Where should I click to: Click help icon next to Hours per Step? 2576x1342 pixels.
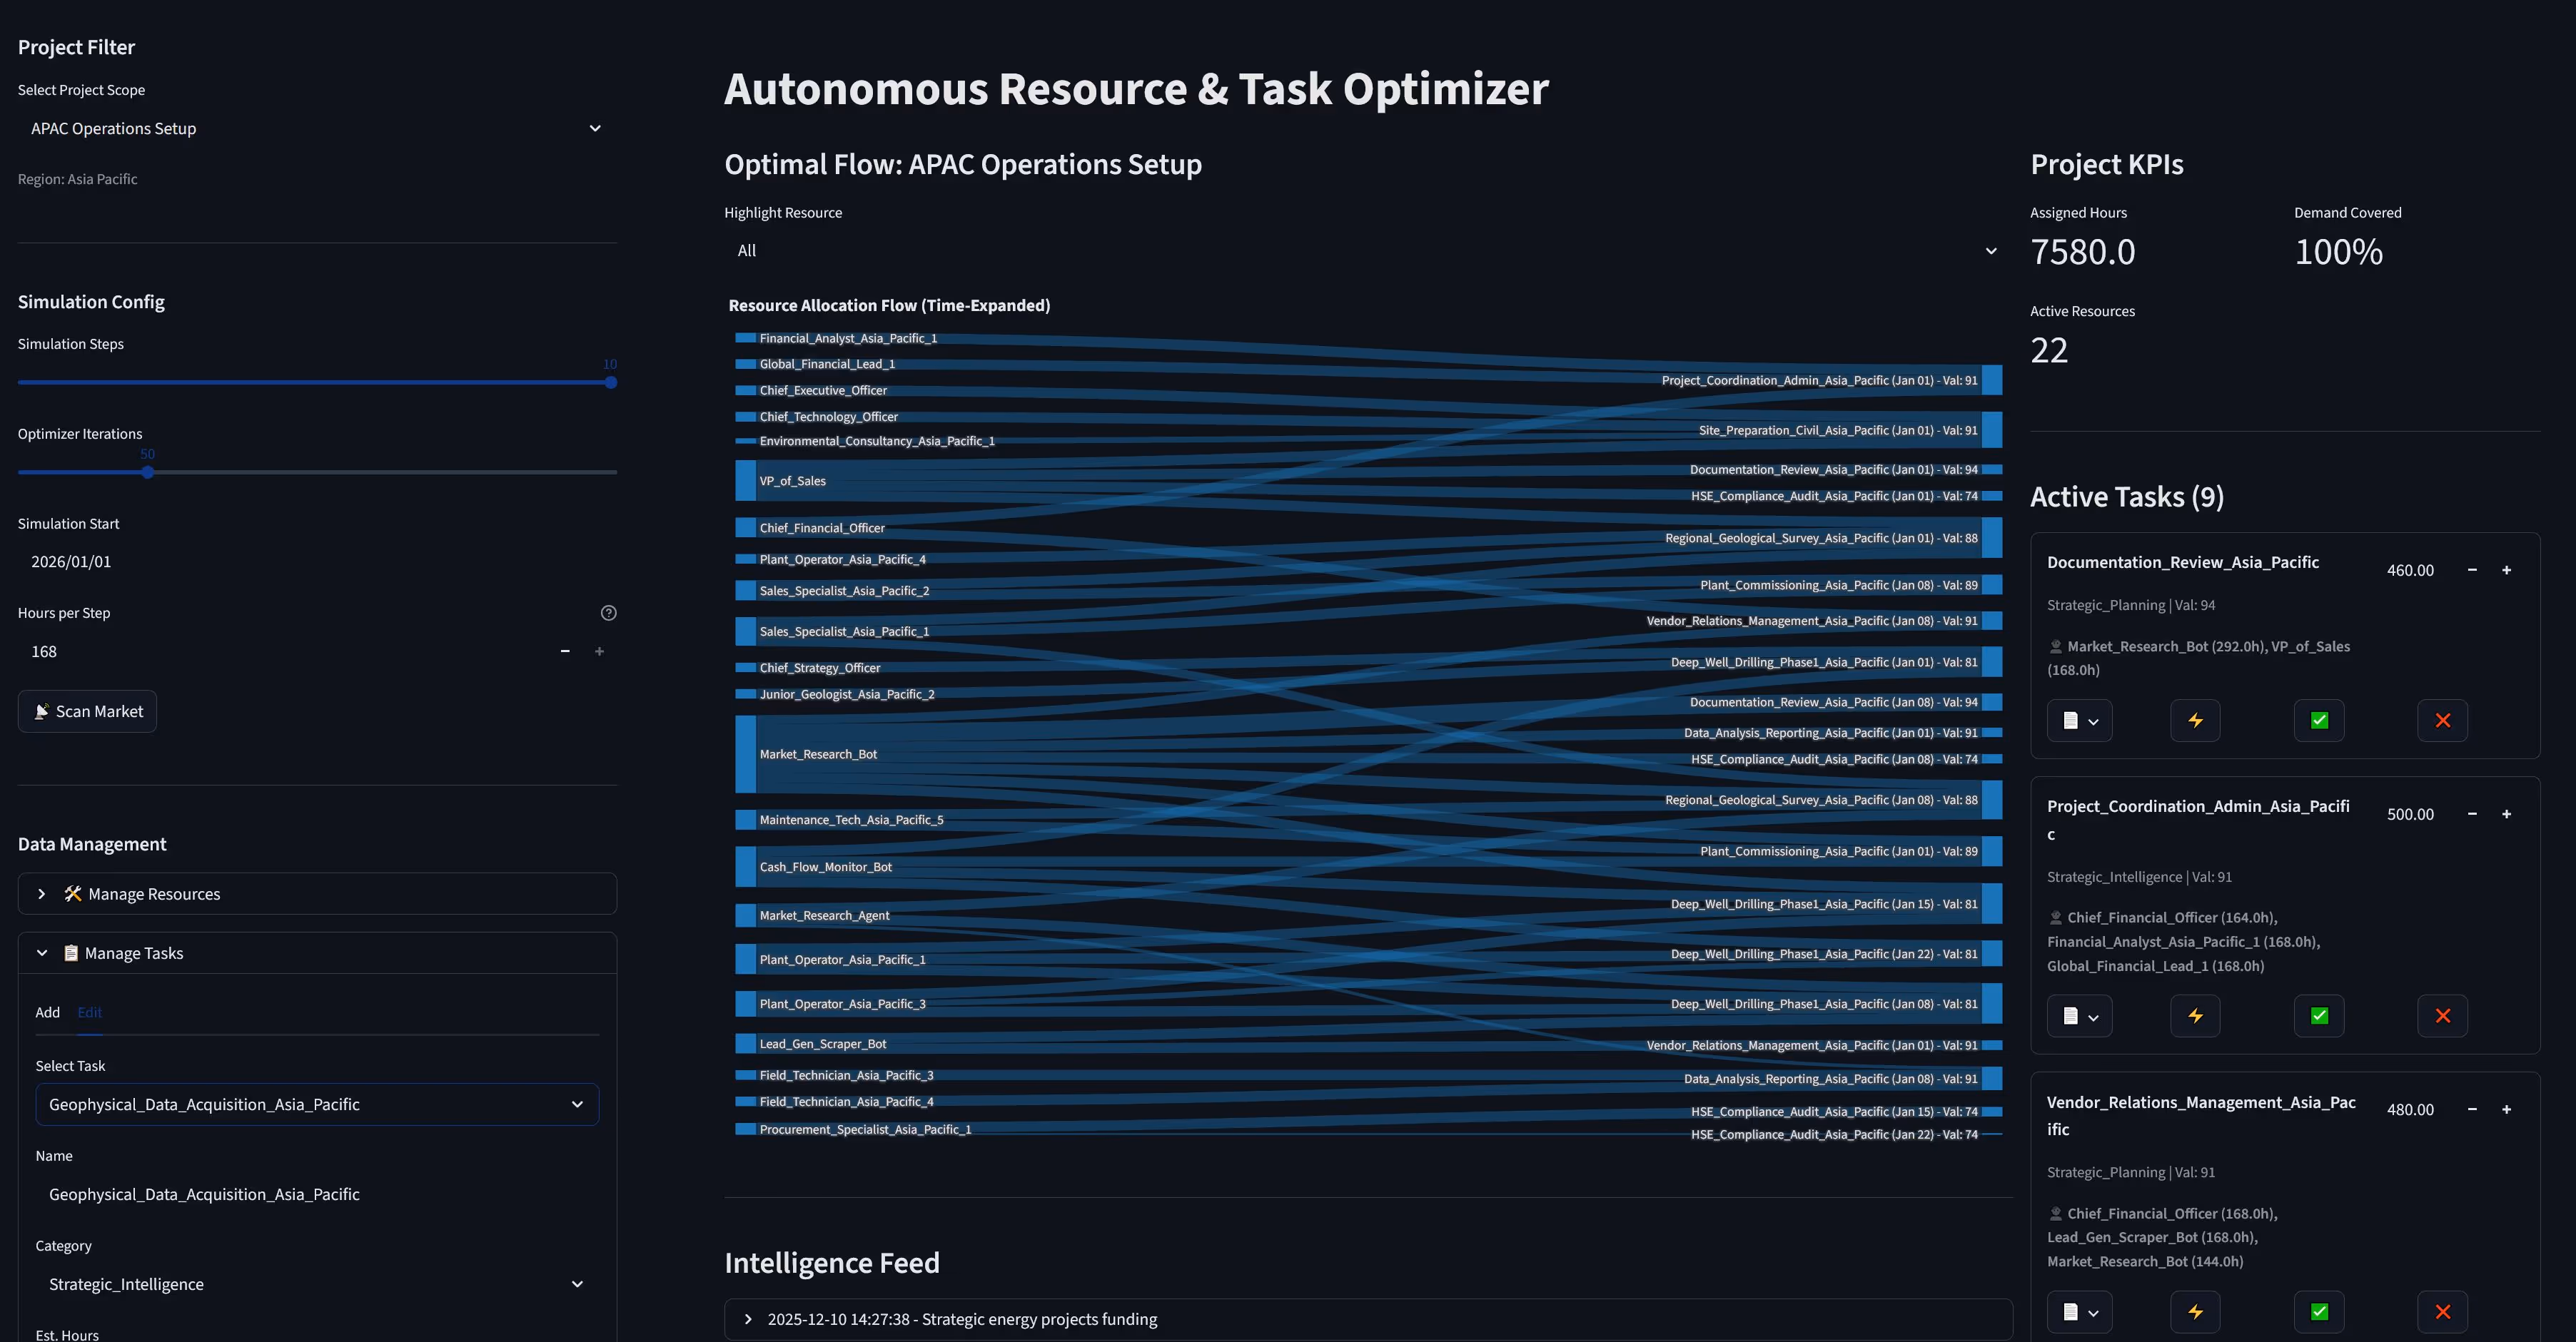(x=608, y=614)
